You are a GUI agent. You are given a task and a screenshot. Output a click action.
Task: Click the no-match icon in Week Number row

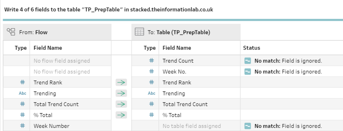pos(248,126)
